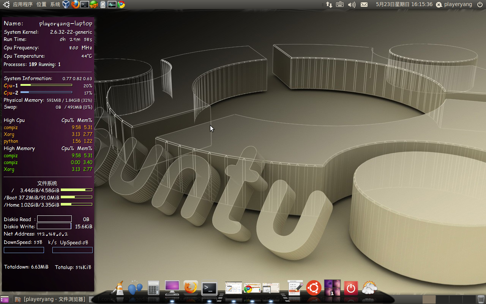Open the playeryang user status menu
486x304 pixels.
(454, 5)
